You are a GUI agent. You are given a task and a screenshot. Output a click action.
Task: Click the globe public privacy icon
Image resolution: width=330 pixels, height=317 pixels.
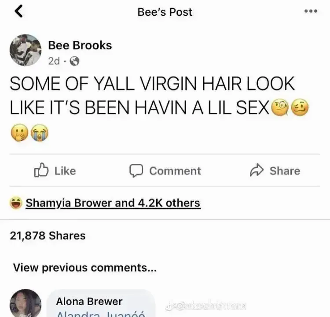tap(74, 61)
